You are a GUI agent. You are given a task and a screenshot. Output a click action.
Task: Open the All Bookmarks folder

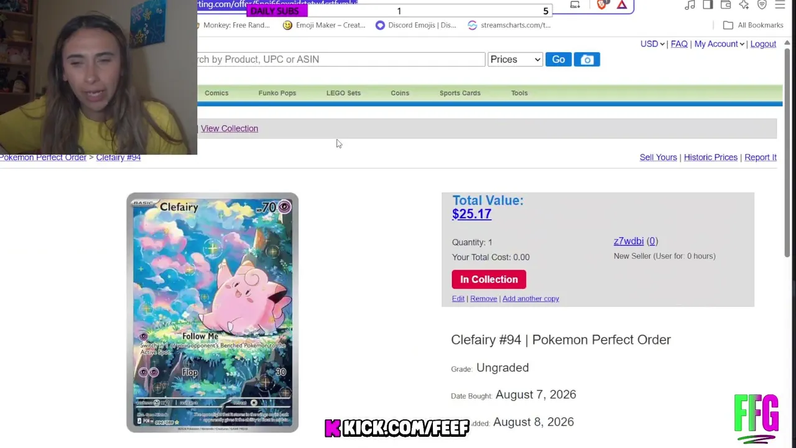tap(753, 26)
